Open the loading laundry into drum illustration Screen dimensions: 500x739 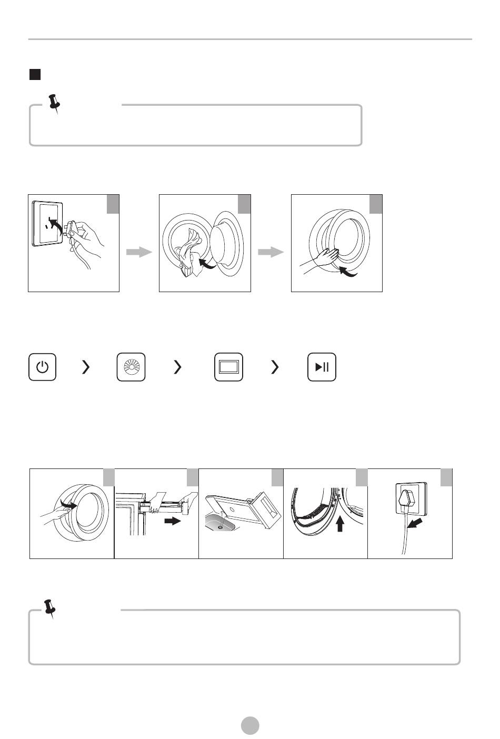[x=205, y=243]
